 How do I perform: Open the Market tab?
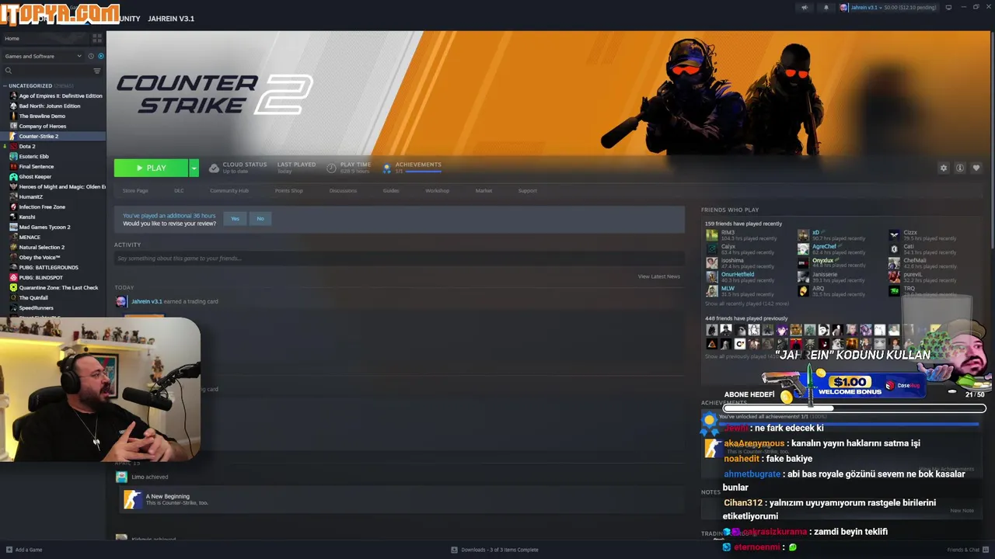tap(484, 190)
